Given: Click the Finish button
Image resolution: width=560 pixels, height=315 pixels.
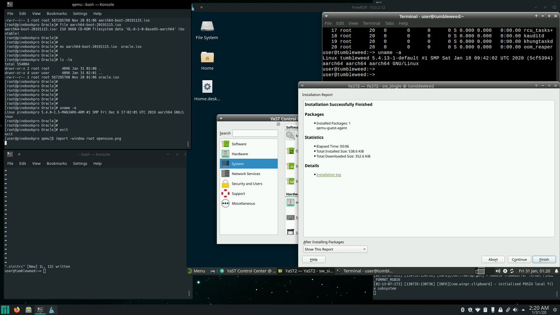Looking at the screenshot, I should coord(544,259).
